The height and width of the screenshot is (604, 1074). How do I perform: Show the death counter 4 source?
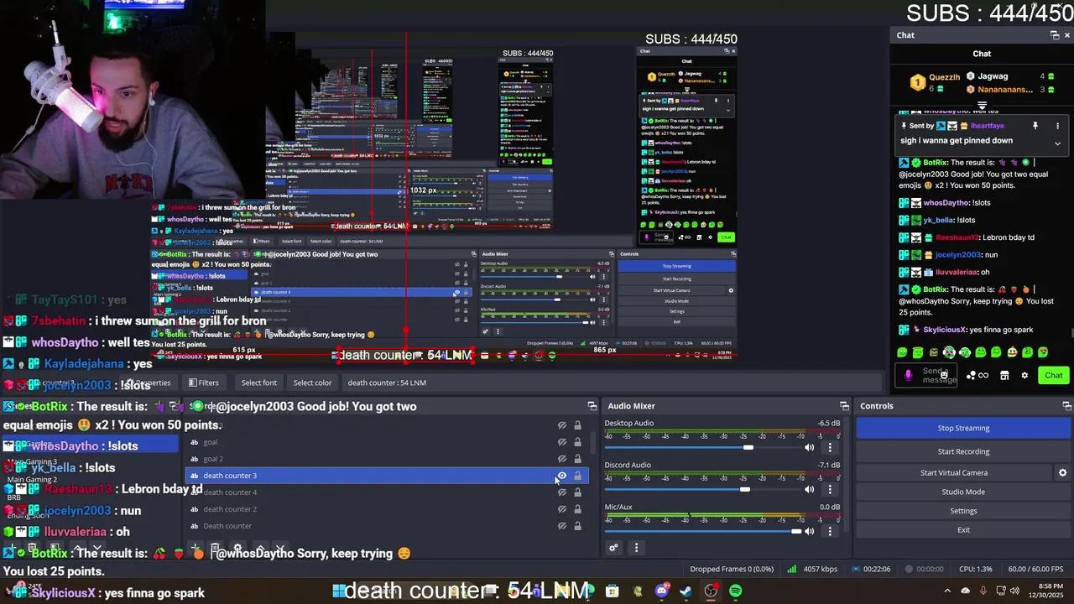tap(562, 492)
